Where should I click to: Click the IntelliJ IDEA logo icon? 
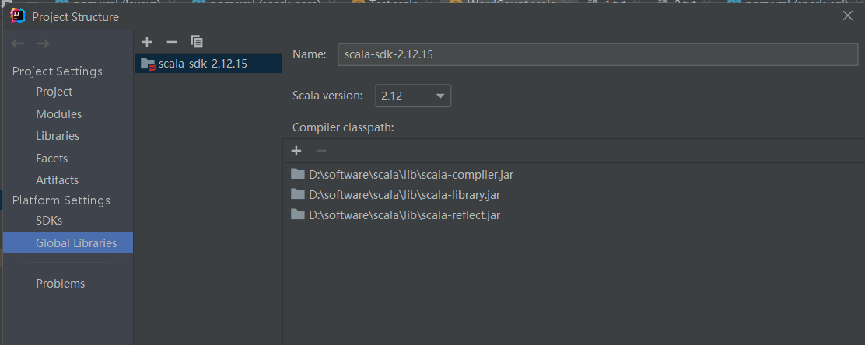pos(18,16)
